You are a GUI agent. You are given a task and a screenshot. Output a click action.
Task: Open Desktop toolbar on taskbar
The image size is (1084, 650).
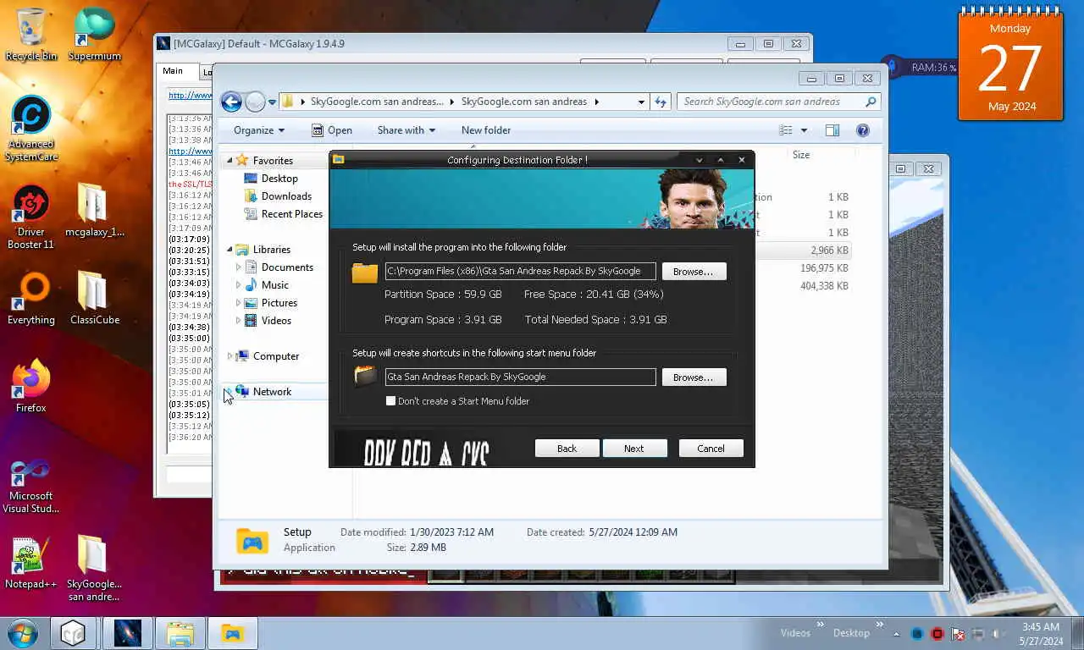point(851,633)
